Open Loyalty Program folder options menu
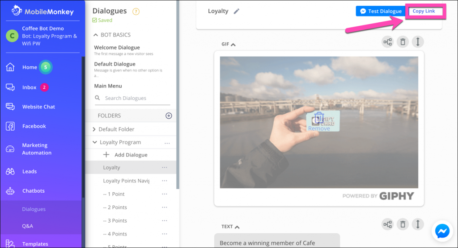Viewport: 458px width, 248px height. (167, 143)
